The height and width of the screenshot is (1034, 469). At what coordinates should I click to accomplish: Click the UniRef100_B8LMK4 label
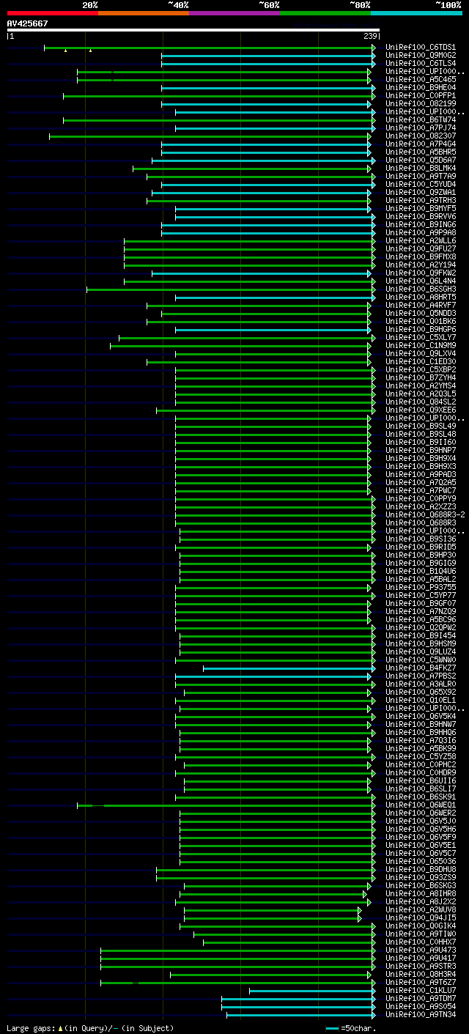[420, 168]
